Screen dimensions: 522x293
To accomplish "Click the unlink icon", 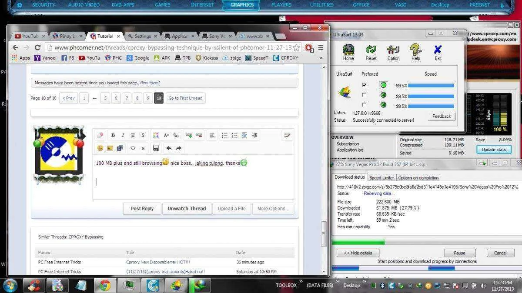I will [x=199, y=135].
